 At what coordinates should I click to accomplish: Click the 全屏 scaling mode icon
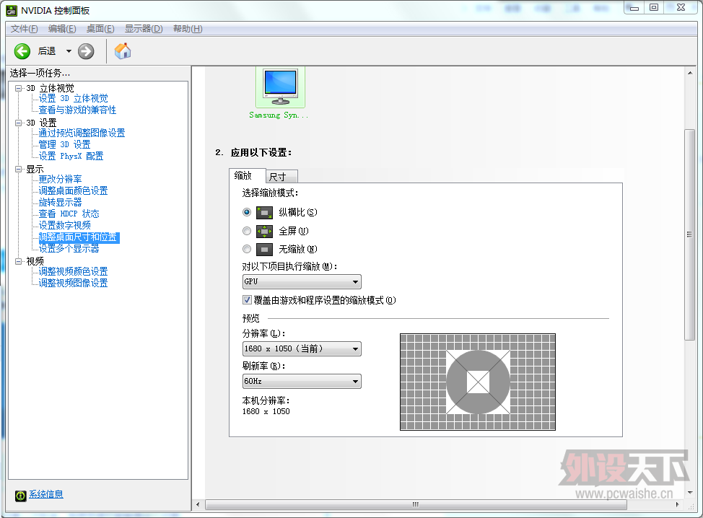pyautogui.click(x=264, y=231)
